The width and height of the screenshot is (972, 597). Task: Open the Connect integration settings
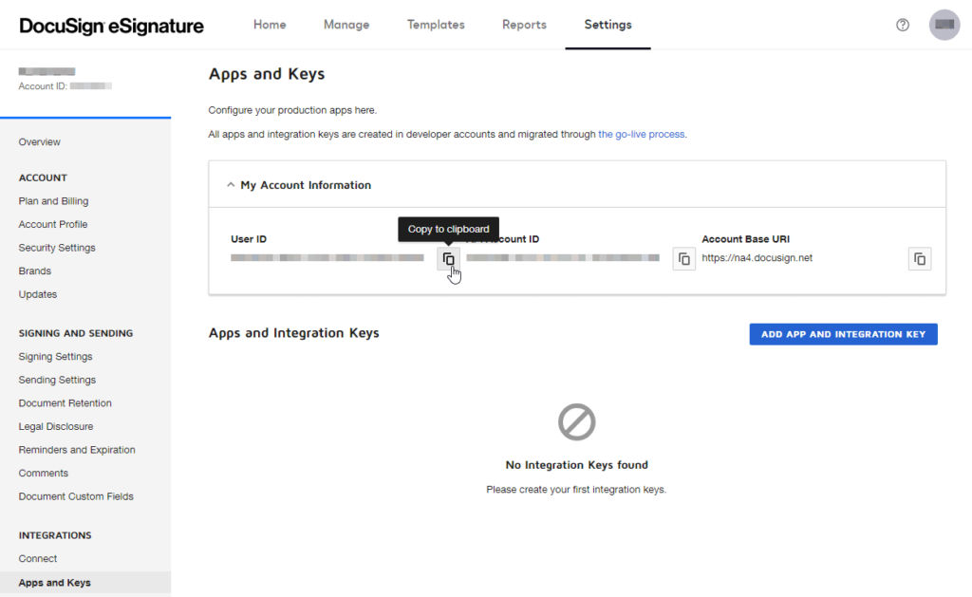coord(37,558)
